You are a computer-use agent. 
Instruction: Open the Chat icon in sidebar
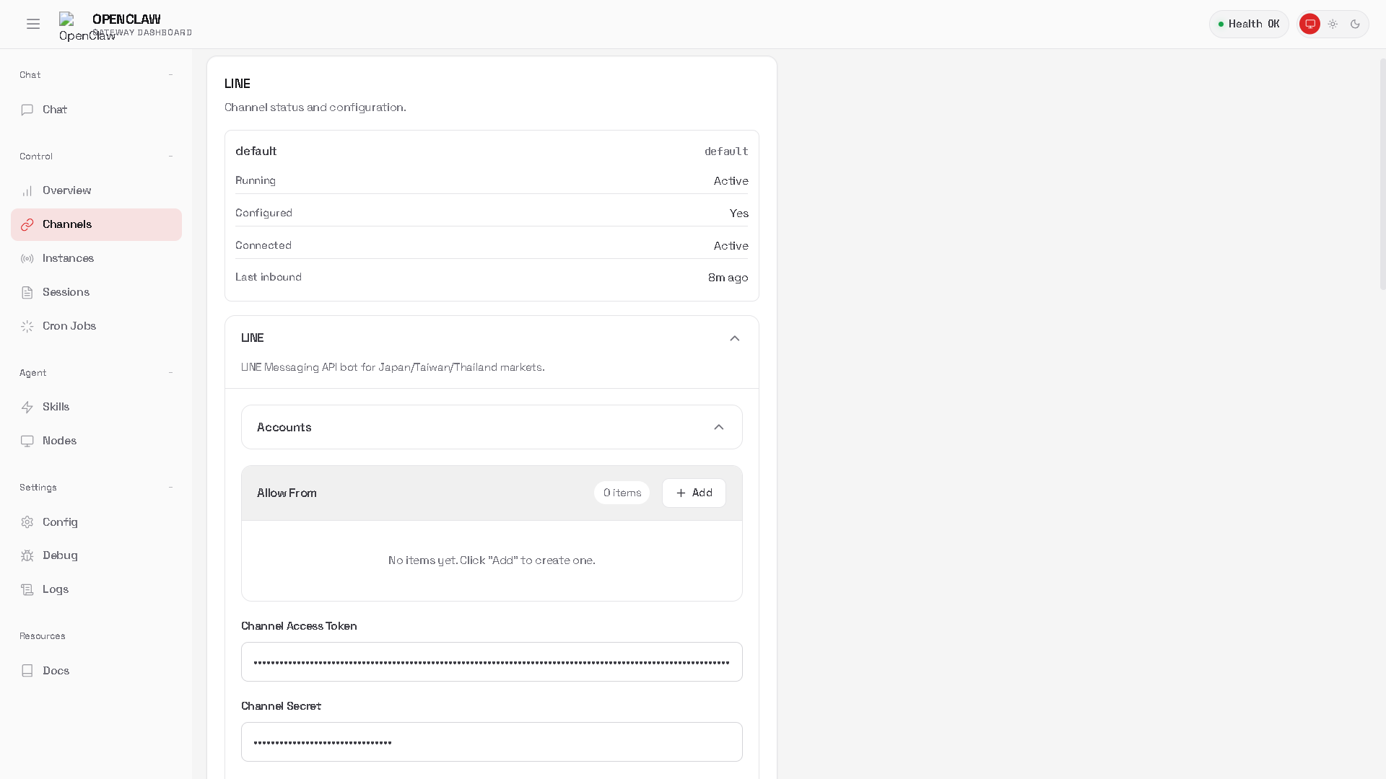[x=27, y=110]
